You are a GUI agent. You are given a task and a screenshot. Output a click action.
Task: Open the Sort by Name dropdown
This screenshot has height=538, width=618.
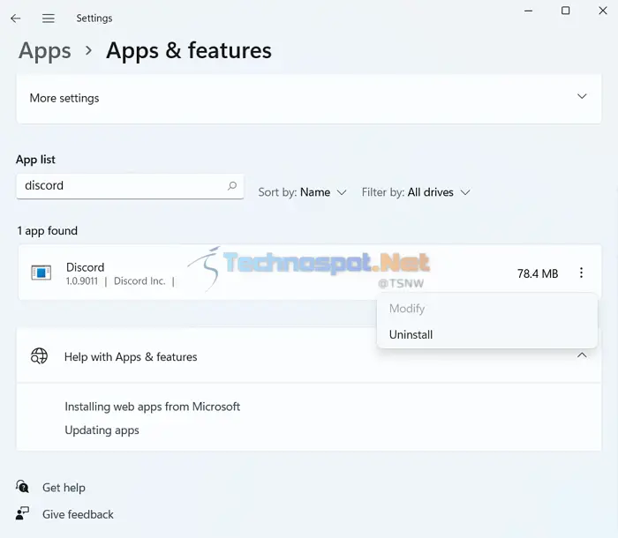pos(302,192)
